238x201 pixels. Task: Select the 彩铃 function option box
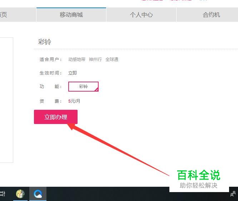(83, 87)
